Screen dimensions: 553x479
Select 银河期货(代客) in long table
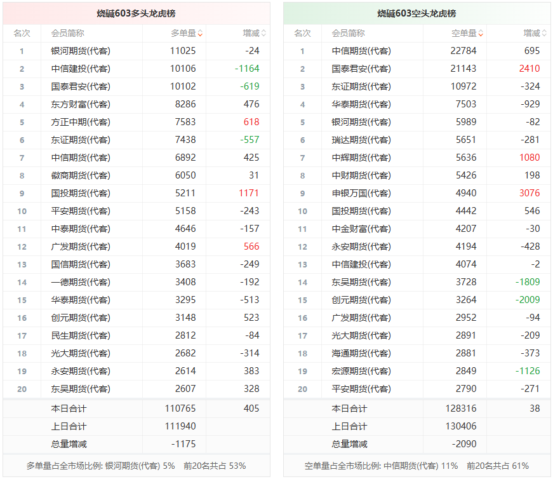(x=81, y=51)
